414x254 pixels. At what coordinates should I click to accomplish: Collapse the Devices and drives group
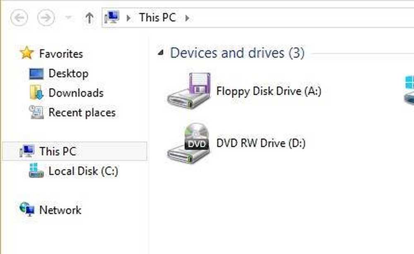[x=161, y=52]
